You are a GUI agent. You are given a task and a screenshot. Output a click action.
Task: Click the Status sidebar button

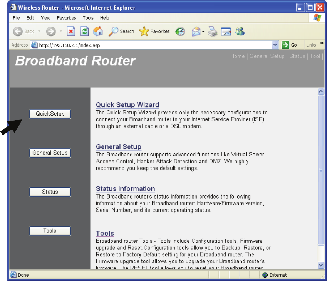coord(50,192)
